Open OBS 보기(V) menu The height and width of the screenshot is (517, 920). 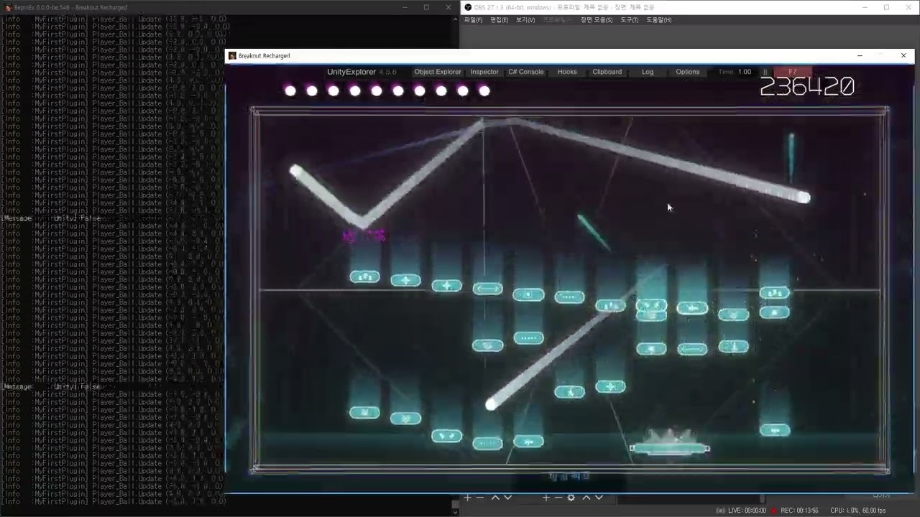coord(525,20)
